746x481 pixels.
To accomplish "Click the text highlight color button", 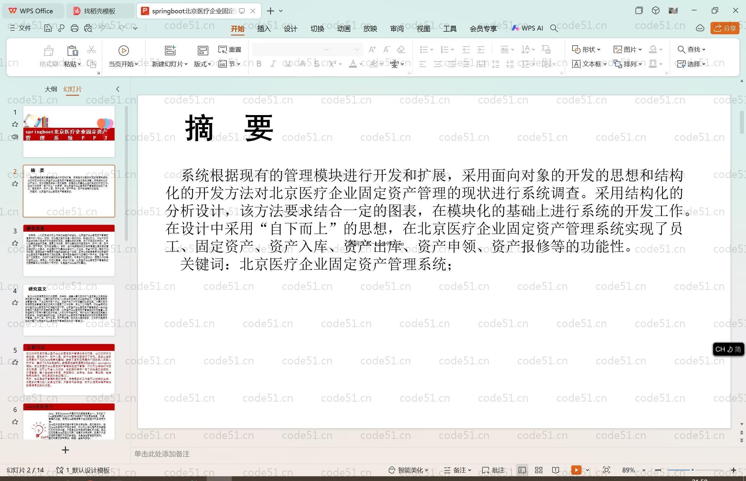I will (x=374, y=64).
